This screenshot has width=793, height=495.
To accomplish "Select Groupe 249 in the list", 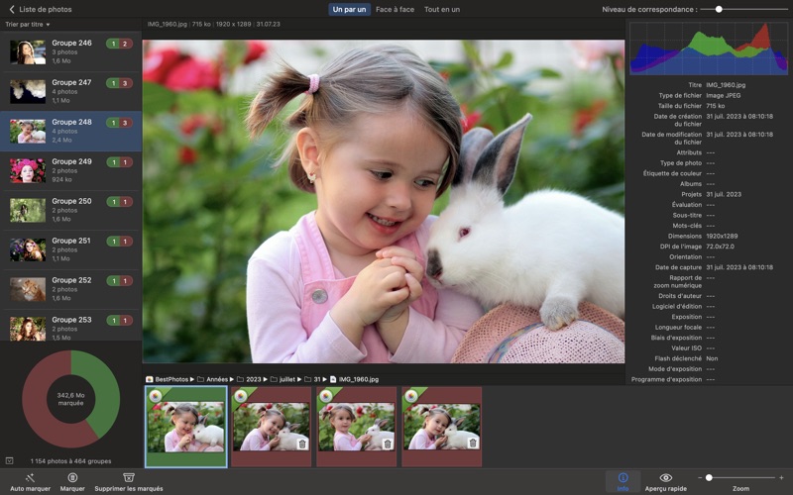I will 70,170.
